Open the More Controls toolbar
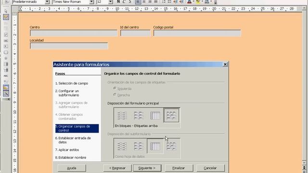 (6, 82)
